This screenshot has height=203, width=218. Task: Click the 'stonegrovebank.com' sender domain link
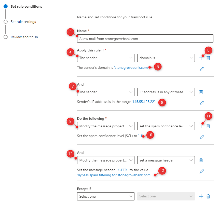tap(131, 68)
